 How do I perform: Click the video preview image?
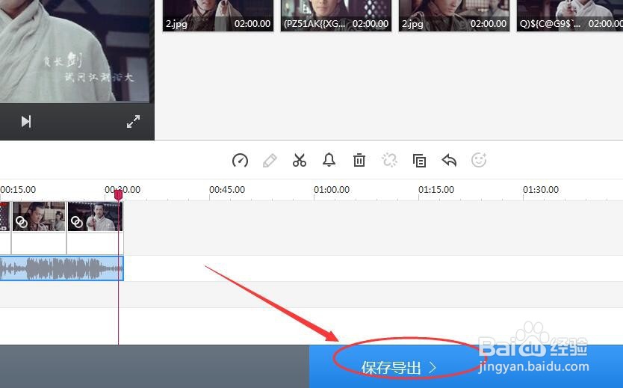75,51
